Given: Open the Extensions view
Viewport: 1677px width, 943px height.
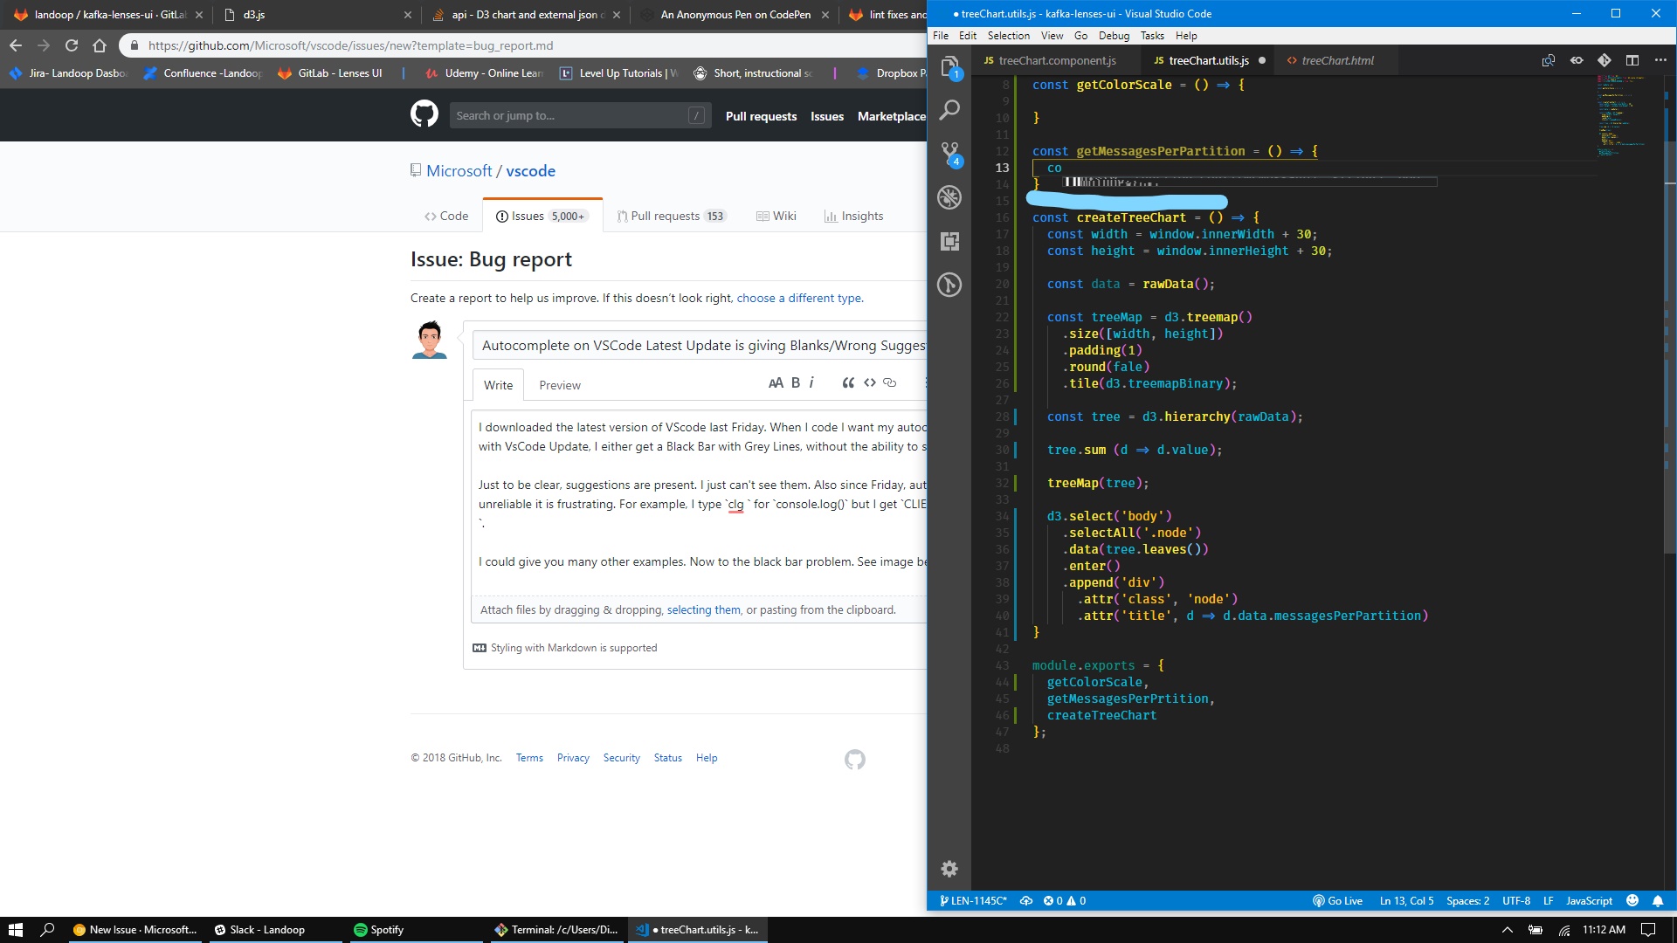Looking at the screenshot, I should click(x=949, y=241).
